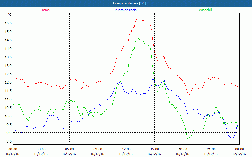Select the green Windchill legend label
This screenshot has height=157, width=252.
point(205,10)
